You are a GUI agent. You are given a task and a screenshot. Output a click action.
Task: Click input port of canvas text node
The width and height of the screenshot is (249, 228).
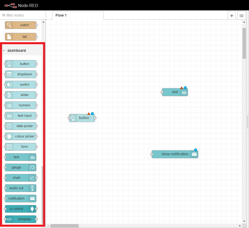[x=162, y=92]
